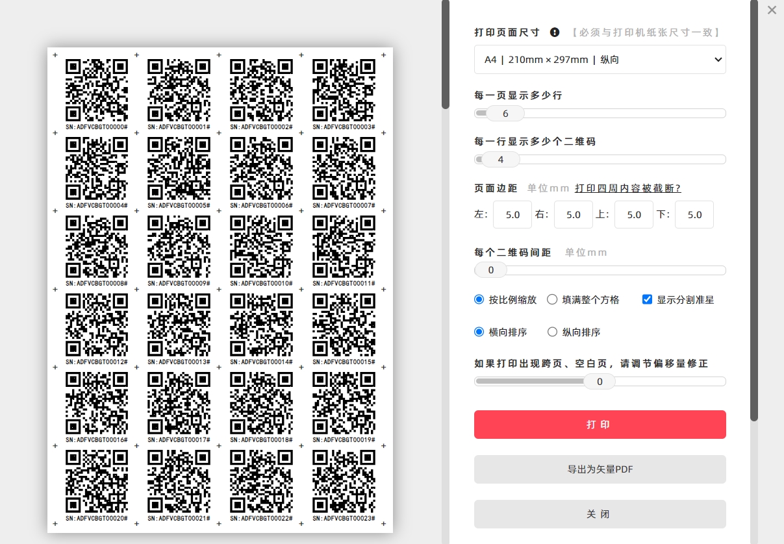The image size is (784, 544).
Task: Select the 按比例缩放 radio option
Action: click(x=479, y=300)
